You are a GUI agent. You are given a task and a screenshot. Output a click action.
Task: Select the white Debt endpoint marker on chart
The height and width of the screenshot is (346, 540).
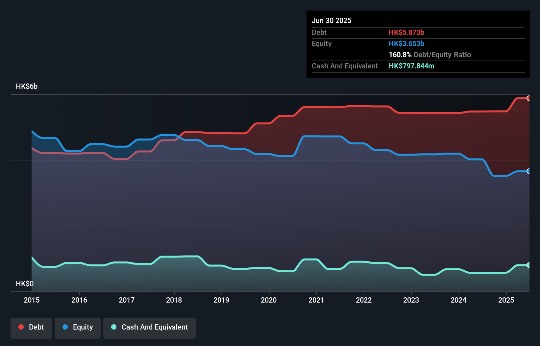pos(528,98)
